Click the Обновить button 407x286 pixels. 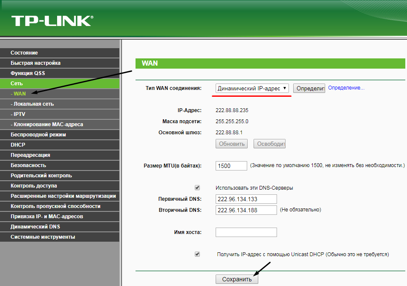click(231, 144)
